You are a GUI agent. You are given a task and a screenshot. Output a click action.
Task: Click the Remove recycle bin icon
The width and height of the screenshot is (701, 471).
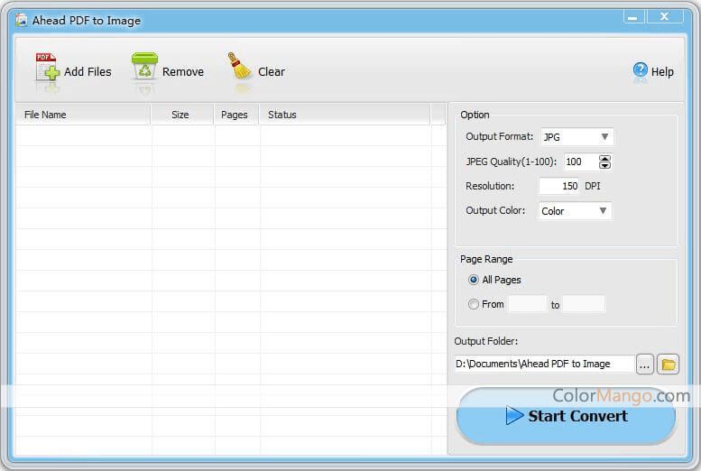[x=144, y=66]
